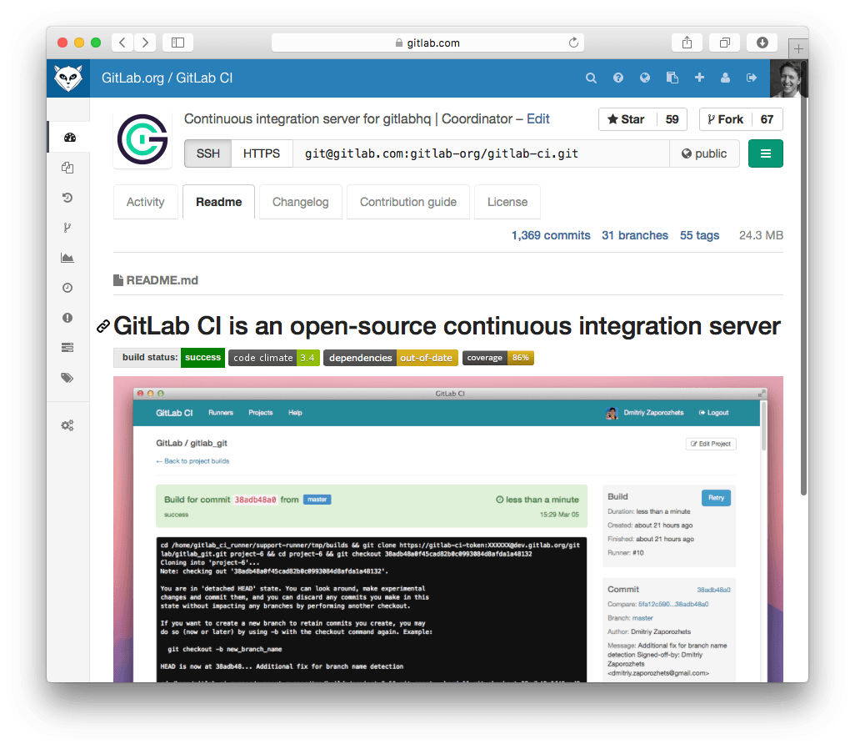
Task: Open the 1,369 commits link
Action: [x=551, y=235]
